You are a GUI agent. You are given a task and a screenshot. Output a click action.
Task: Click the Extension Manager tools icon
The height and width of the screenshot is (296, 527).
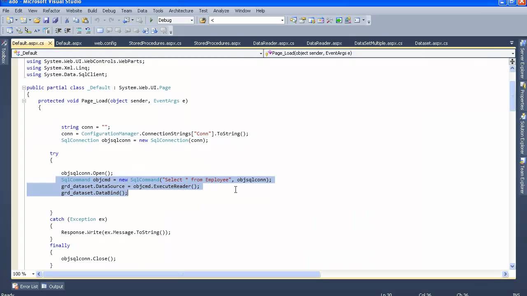329,20
